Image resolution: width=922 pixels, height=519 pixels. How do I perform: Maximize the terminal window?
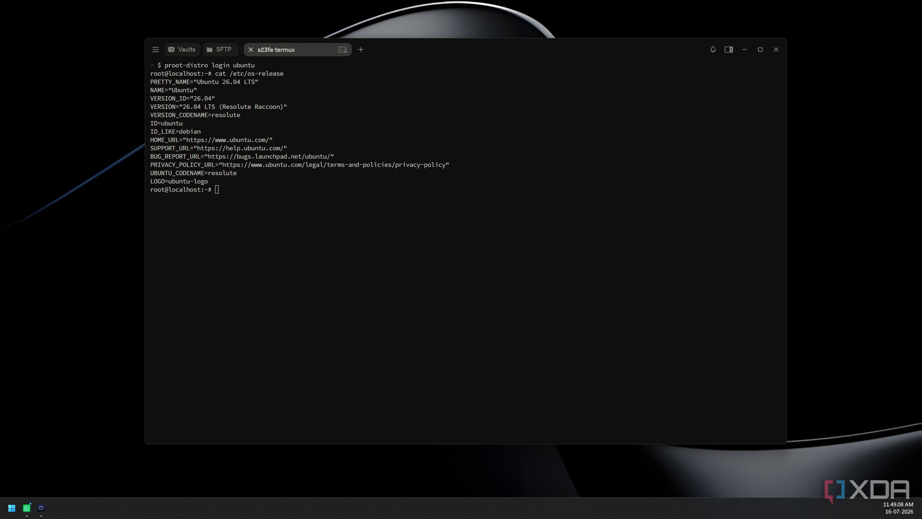(x=760, y=50)
